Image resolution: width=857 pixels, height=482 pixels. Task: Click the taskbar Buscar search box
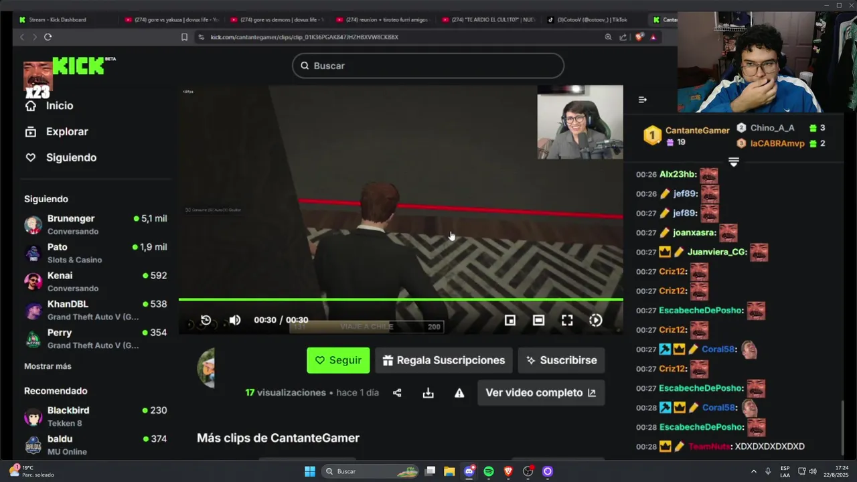tap(371, 471)
